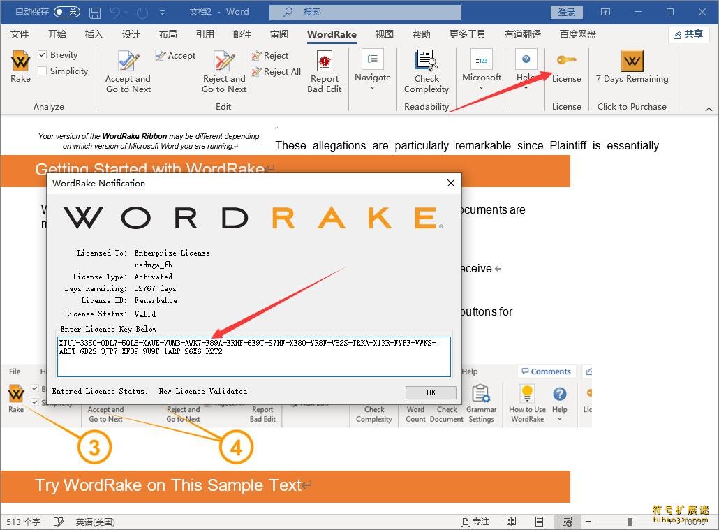Select the WordRake ribbon tab
The width and height of the screenshot is (719, 530).
[x=332, y=34]
